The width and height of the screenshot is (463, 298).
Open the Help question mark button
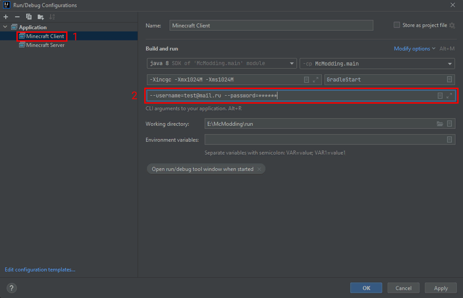coord(12,288)
